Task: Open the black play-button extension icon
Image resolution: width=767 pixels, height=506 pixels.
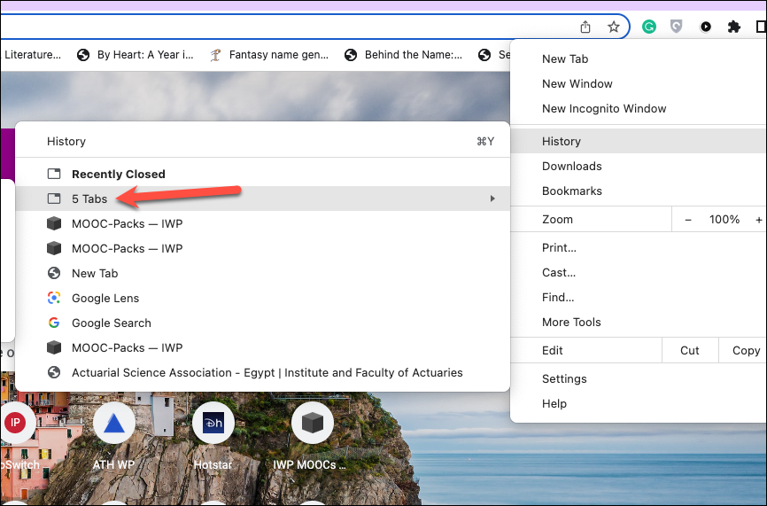Action: (705, 27)
